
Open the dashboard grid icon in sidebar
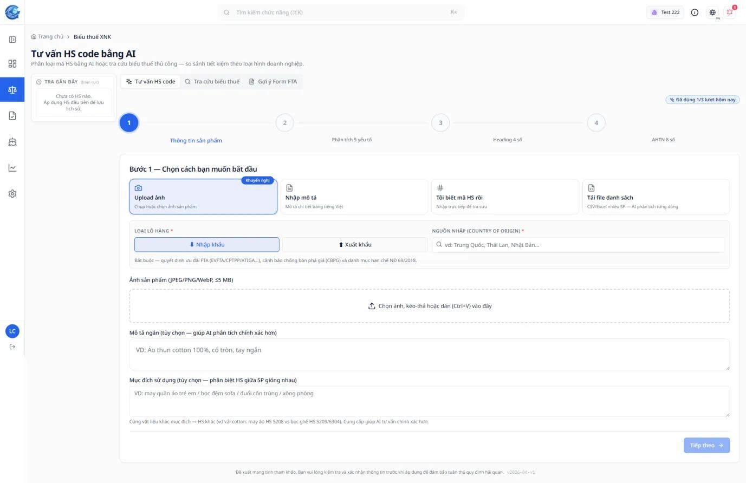[12, 63]
